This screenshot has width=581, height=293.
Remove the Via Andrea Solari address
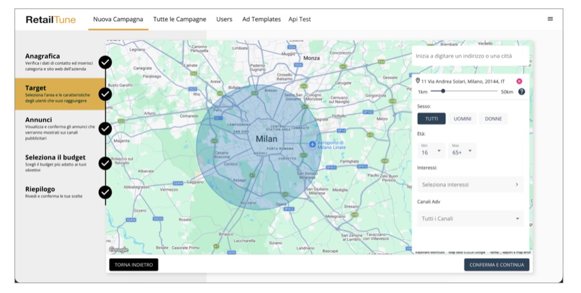[519, 81]
